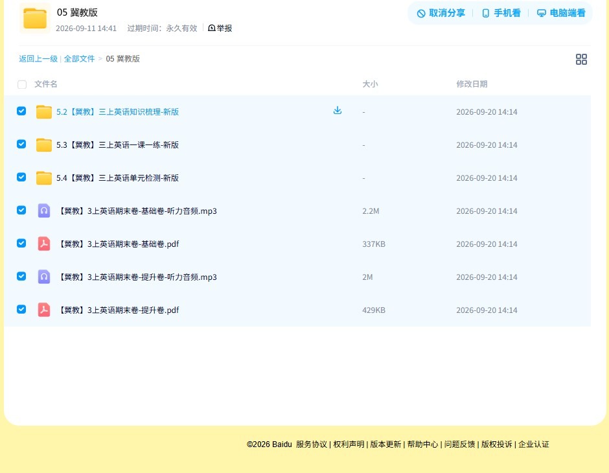Uncheck the 提升卷-听力音频.mp3 checkbox

tap(21, 276)
